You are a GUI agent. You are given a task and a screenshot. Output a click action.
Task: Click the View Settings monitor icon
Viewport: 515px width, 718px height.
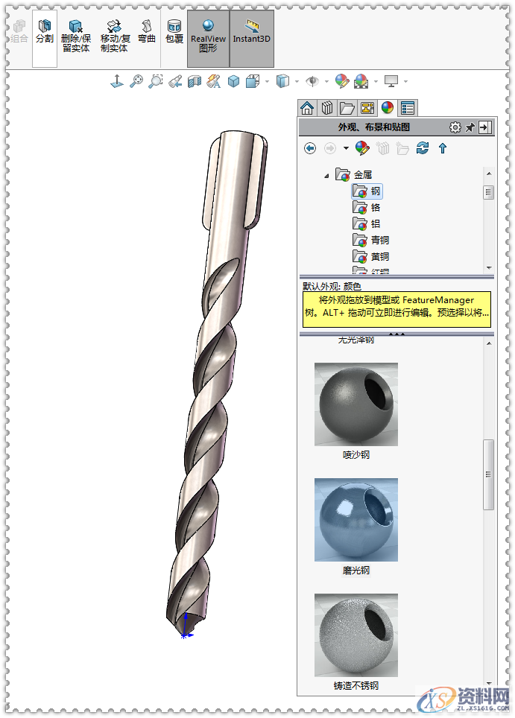click(x=391, y=81)
